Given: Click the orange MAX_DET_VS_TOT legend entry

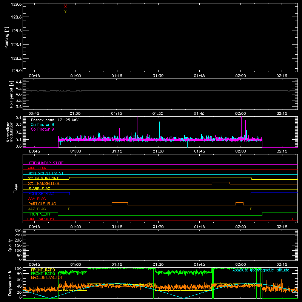Looking at the screenshot, I should tap(47, 277).
